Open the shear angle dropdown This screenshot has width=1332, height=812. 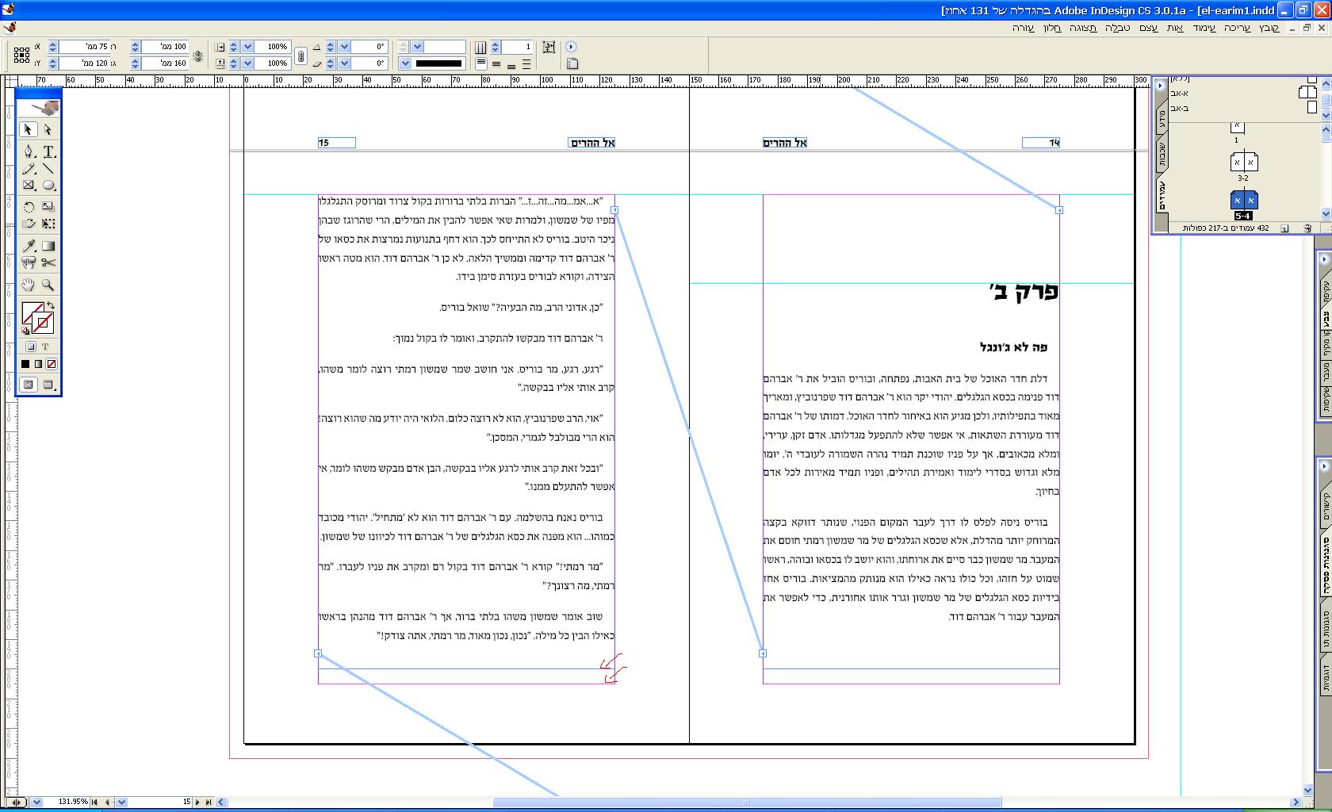pyautogui.click(x=345, y=63)
